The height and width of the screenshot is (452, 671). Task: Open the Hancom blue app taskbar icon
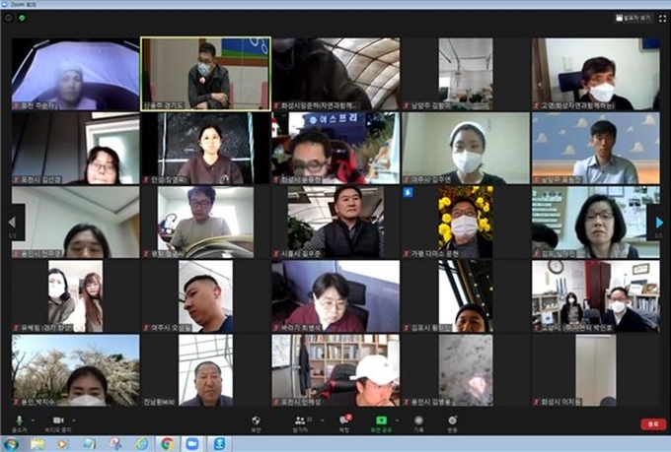click(219, 444)
